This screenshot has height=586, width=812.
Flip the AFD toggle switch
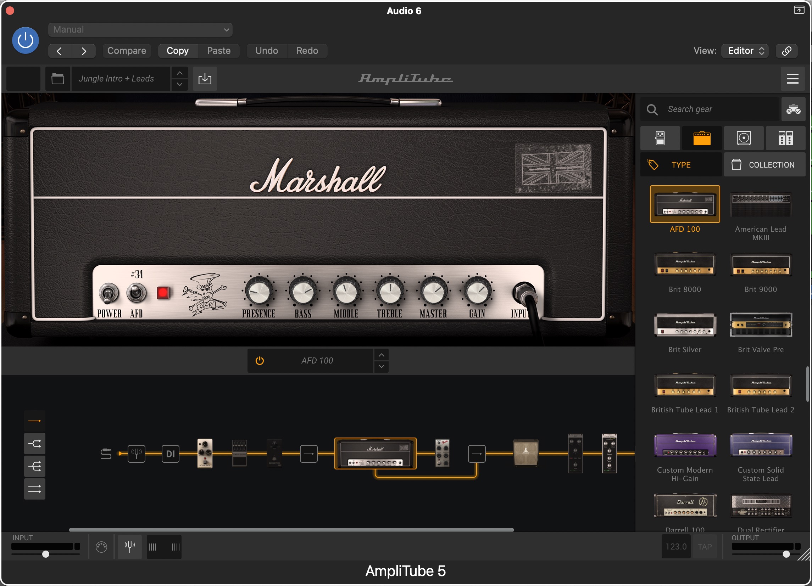coord(136,293)
